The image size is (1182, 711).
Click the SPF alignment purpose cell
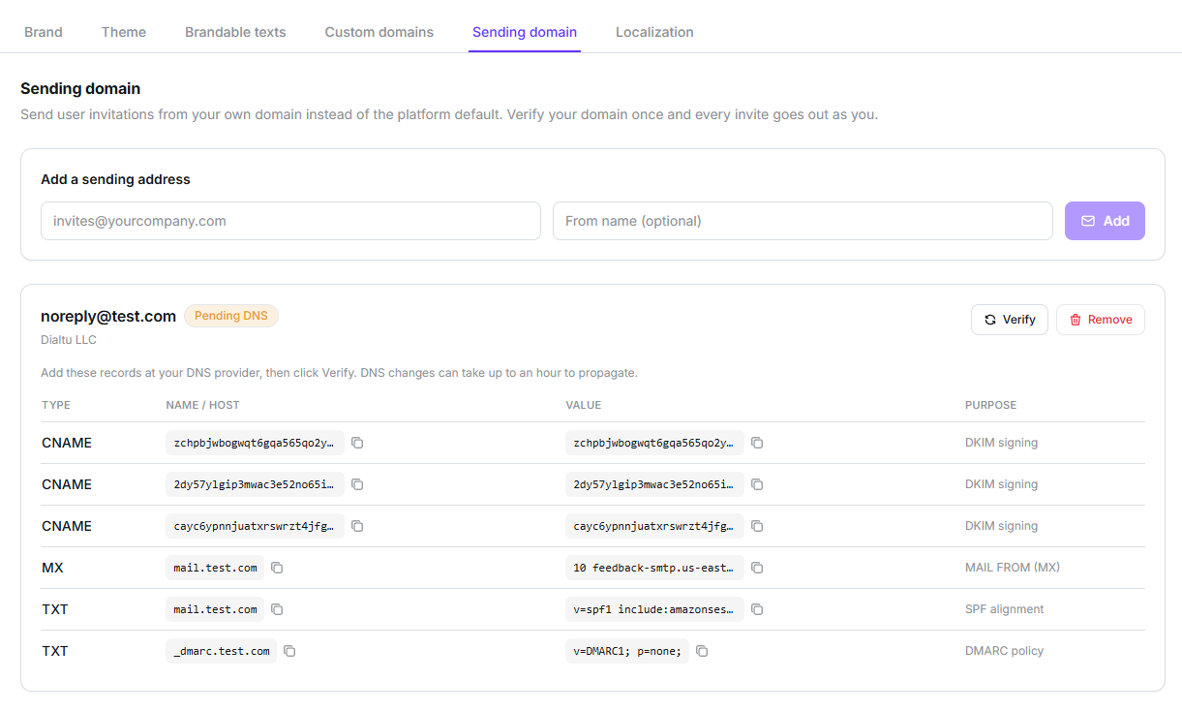coord(1005,609)
